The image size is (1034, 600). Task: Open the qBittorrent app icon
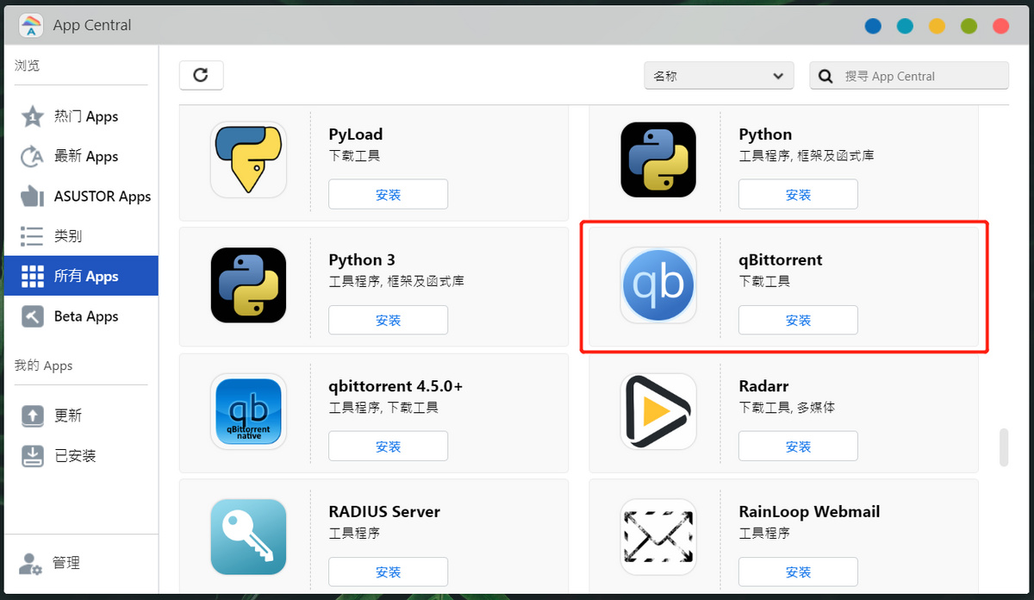pos(658,285)
